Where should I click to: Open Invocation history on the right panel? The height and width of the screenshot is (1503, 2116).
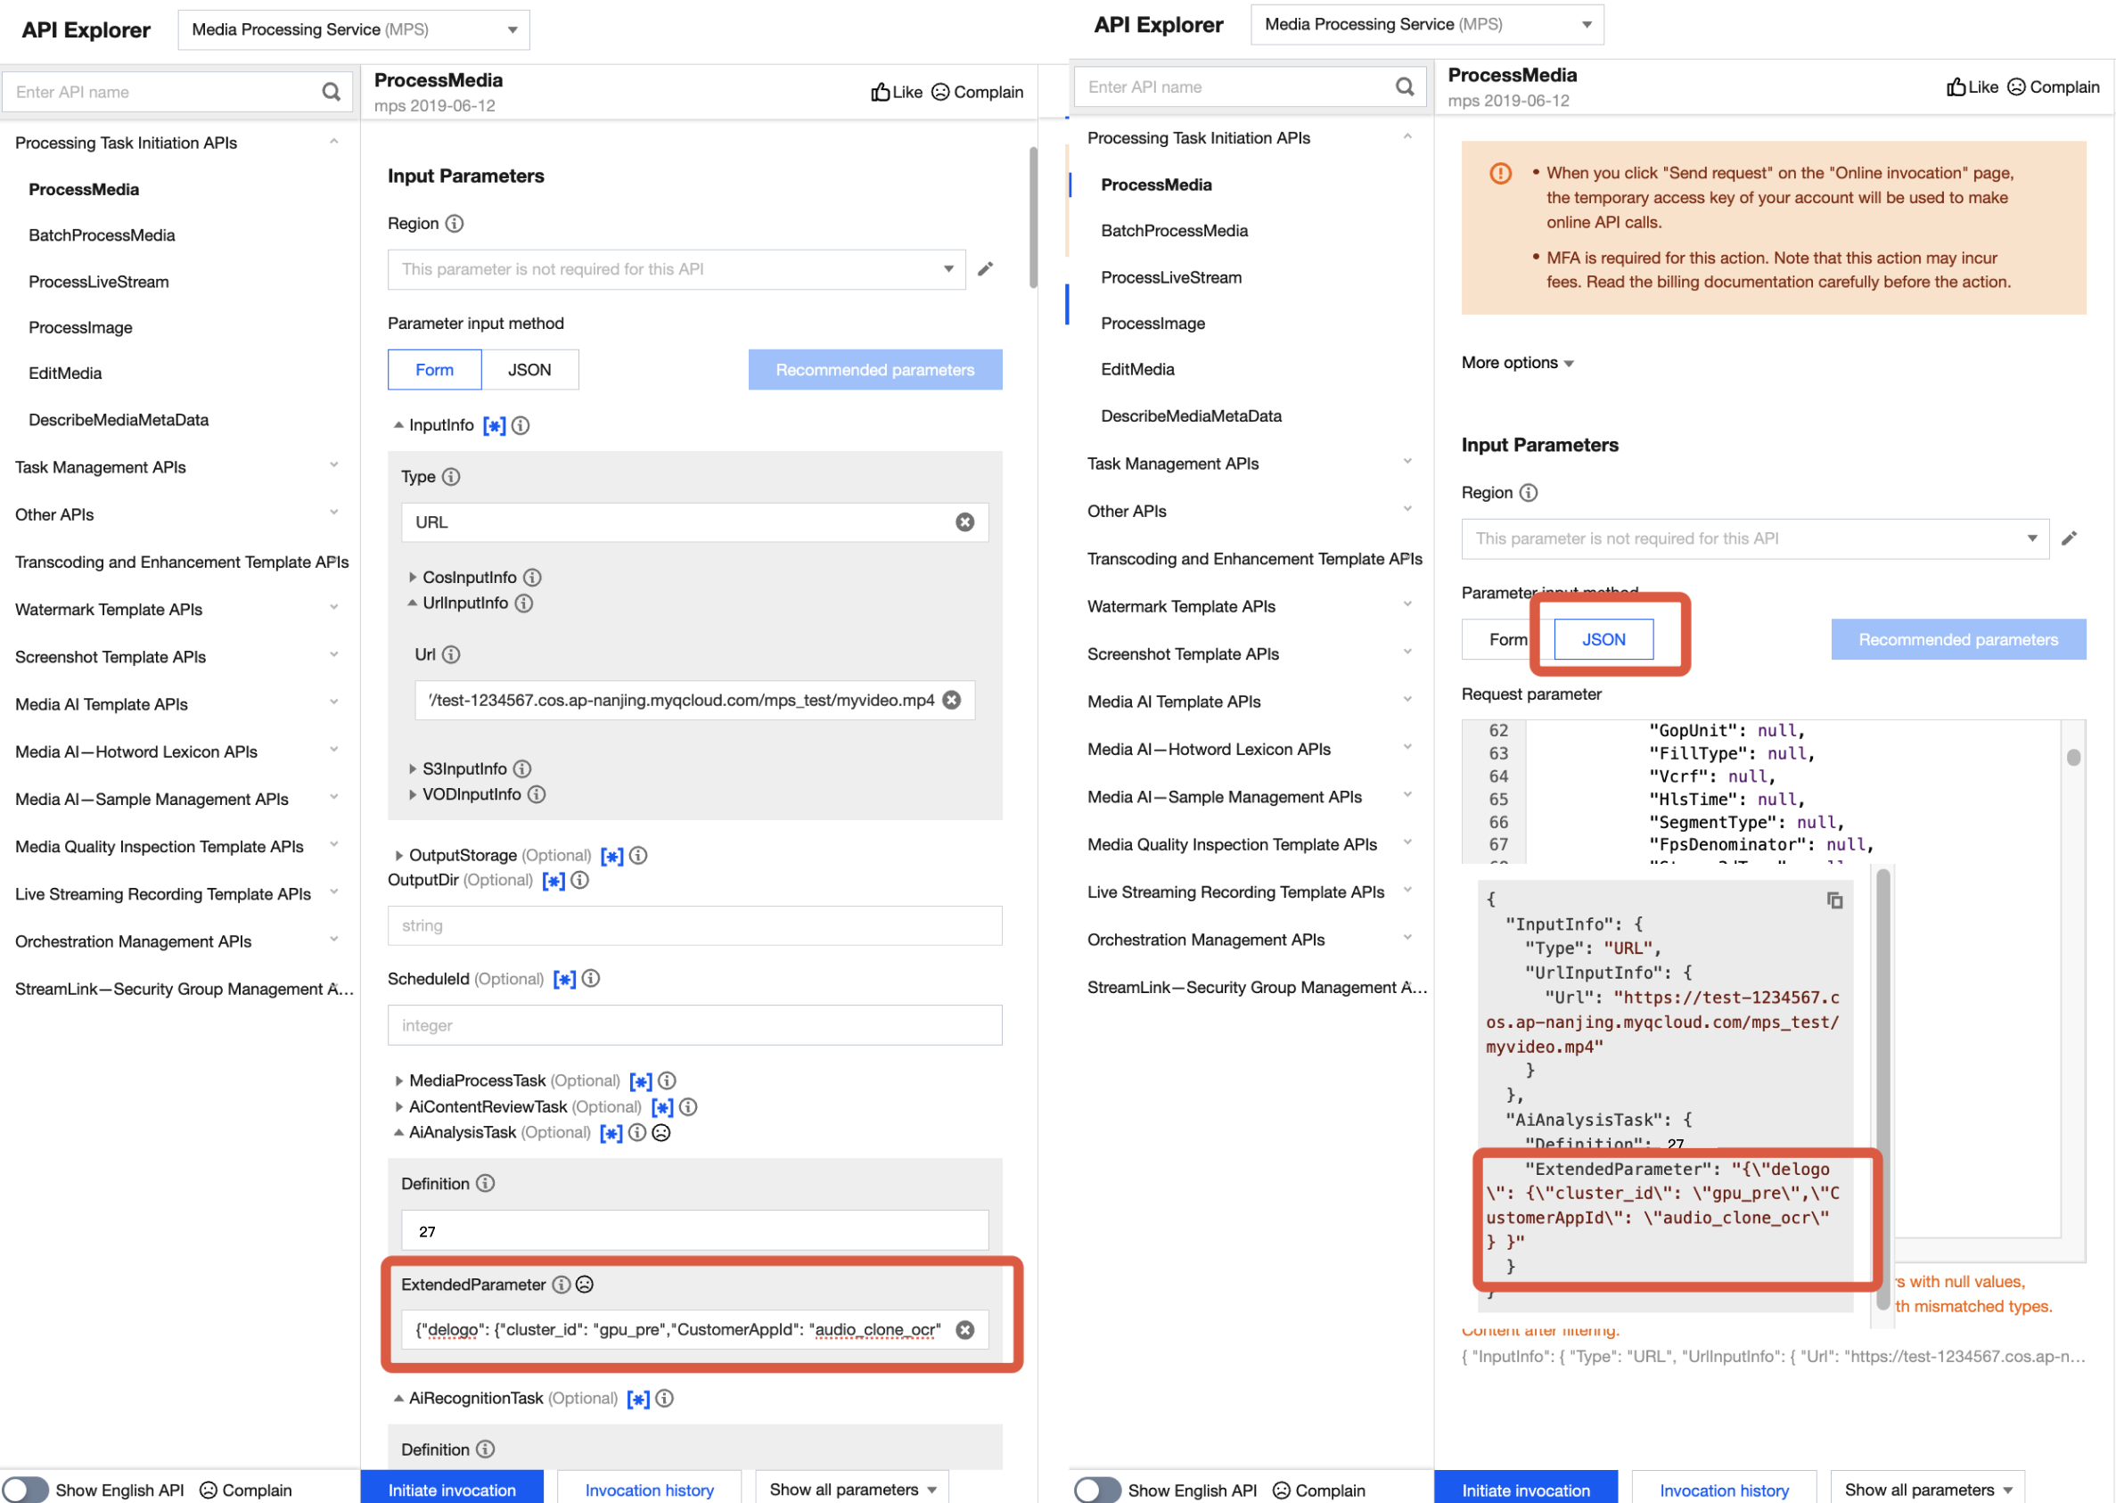point(1723,1489)
